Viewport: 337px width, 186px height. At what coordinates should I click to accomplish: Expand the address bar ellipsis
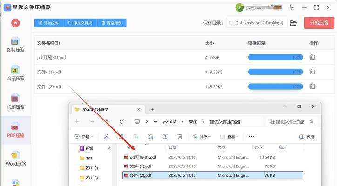155,121
